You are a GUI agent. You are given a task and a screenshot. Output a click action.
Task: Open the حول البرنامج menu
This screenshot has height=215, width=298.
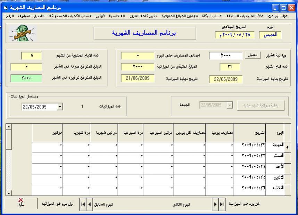(278, 16)
